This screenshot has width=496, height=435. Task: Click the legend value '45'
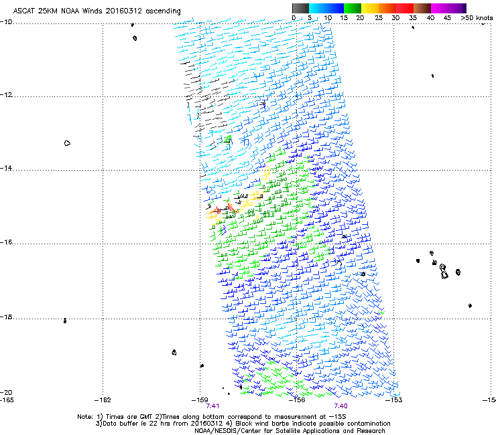click(447, 18)
